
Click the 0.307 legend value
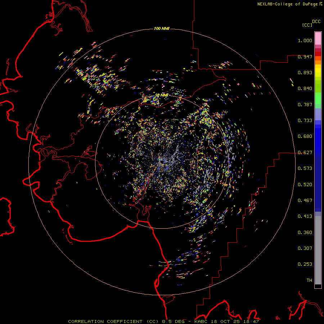click(305, 248)
